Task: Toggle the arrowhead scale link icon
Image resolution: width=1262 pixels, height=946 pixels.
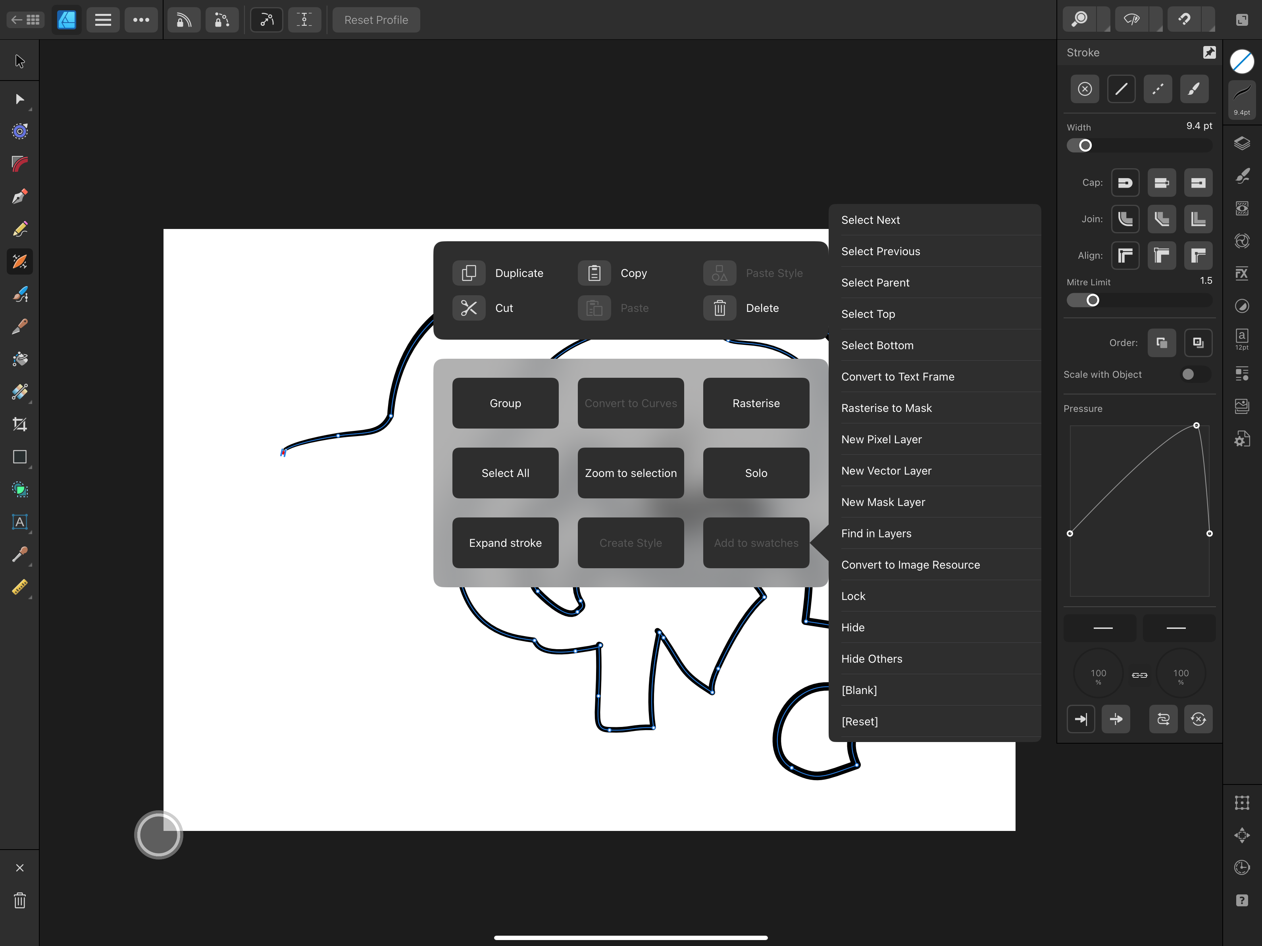Action: click(1139, 675)
